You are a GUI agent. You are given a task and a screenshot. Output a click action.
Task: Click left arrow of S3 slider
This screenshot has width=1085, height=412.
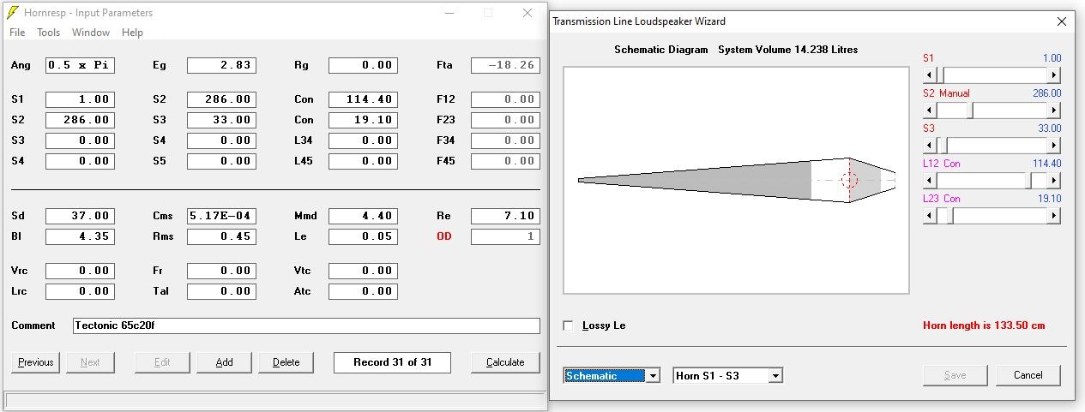tap(929, 146)
